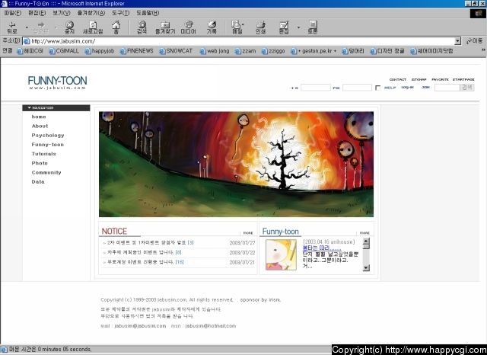Expand the Back button history dropdown arrow
The image size is (487, 355).
coord(27,27)
